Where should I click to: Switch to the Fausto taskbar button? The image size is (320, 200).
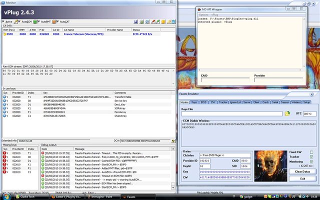pos(138,196)
